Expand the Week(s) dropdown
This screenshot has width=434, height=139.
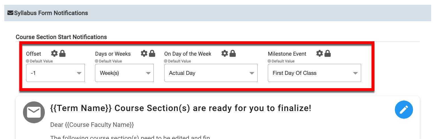(124, 73)
